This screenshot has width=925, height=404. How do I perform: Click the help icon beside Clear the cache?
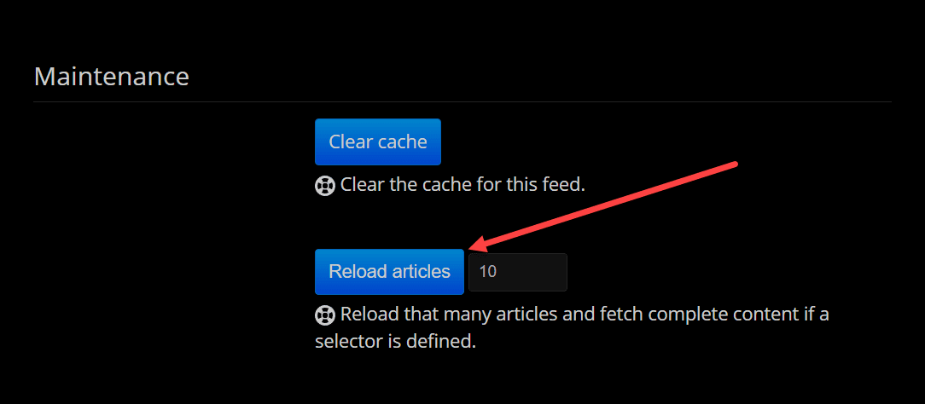324,185
